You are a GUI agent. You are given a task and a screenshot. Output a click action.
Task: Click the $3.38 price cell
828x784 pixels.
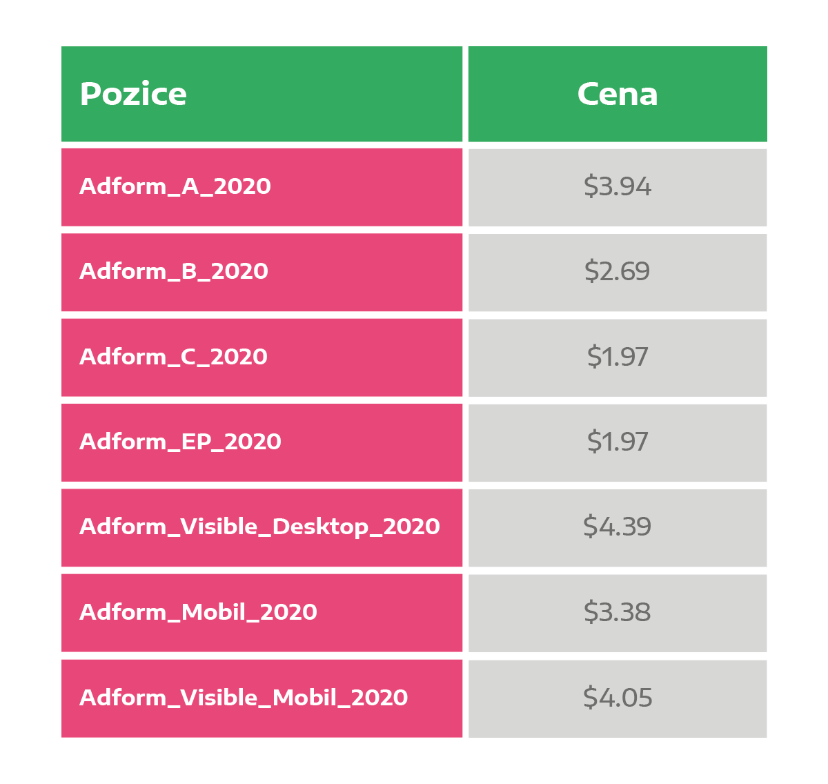618,613
